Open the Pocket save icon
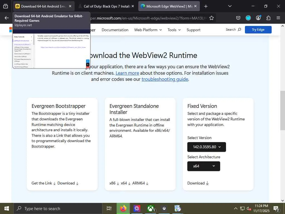The height and width of the screenshot is (214, 285). [x=238, y=18]
